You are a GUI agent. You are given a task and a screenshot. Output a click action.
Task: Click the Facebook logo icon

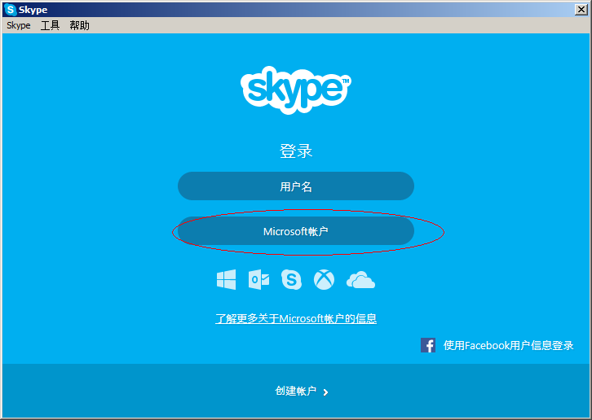click(428, 345)
